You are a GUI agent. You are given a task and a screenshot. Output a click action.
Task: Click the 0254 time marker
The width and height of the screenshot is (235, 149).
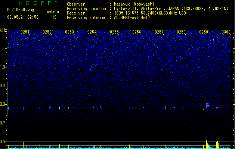92,32
